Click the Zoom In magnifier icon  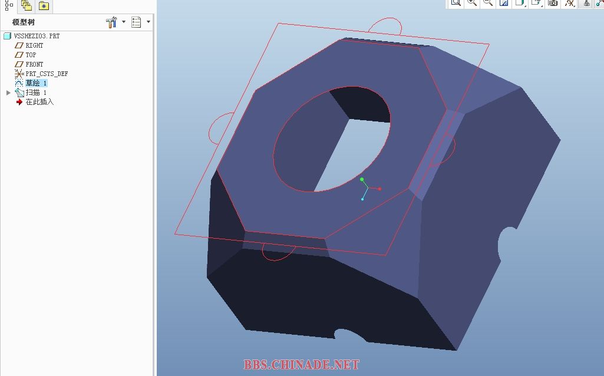[x=471, y=3]
